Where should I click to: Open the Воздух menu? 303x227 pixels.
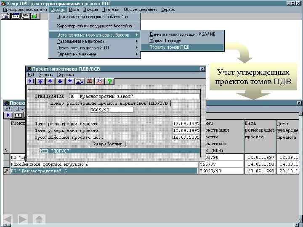tap(58, 9)
